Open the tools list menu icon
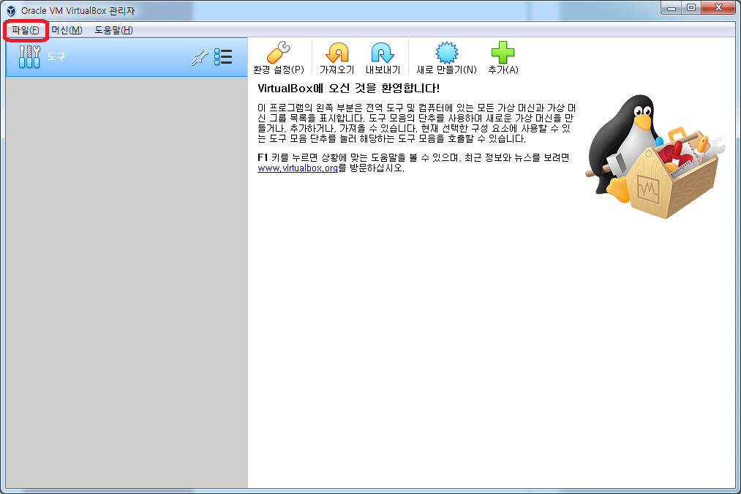The image size is (741, 494). [223, 57]
